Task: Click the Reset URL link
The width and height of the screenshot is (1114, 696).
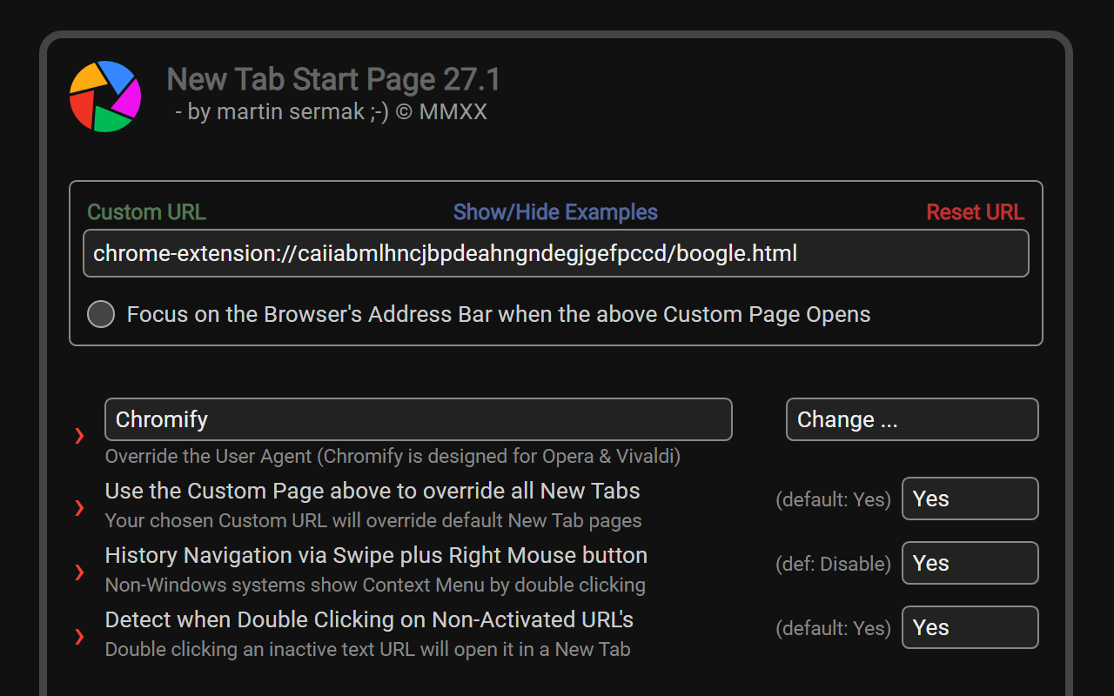Action: [x=975, y=212]
